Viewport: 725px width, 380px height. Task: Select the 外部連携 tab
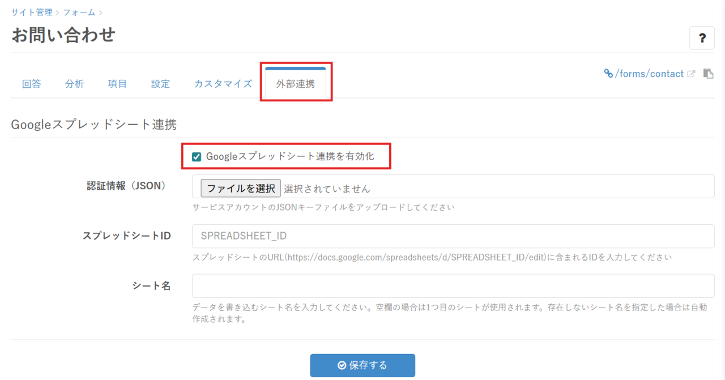295,84
